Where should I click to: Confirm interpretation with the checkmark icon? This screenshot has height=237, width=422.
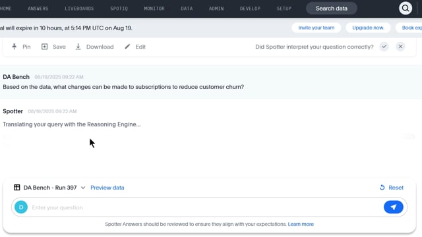tap(384, 47)
